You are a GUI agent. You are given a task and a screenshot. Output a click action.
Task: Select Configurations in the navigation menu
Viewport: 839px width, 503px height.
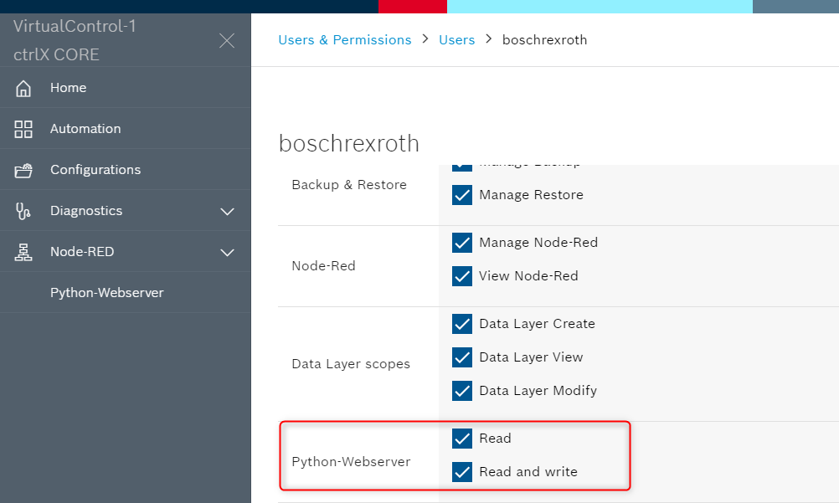point(92,169)
